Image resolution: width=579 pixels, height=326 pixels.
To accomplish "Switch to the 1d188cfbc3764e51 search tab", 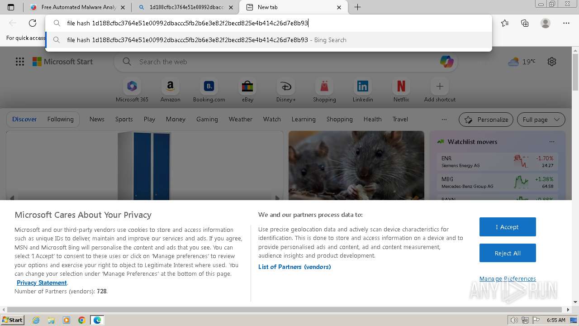I will point(186,7).
